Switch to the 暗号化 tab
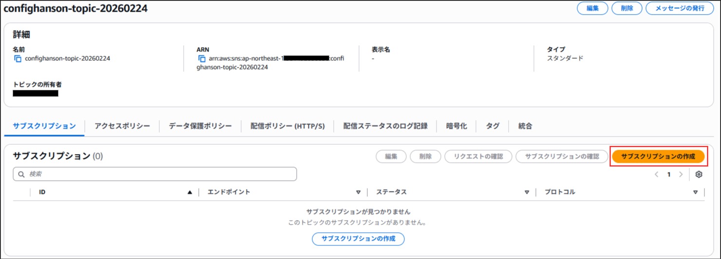The image size is (721, 259). [456, 126]
